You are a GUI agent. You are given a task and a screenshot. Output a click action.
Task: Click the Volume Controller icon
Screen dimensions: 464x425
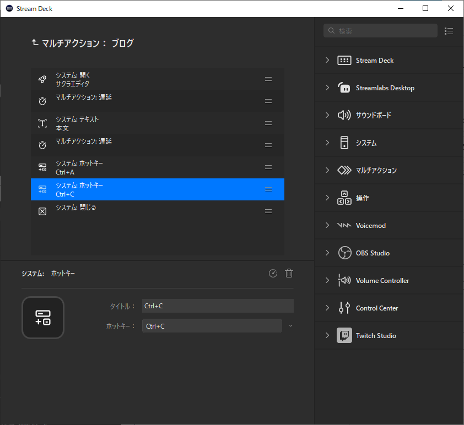coord(344,280)
